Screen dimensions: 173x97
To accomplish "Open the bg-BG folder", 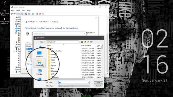I will pos(52,65).
